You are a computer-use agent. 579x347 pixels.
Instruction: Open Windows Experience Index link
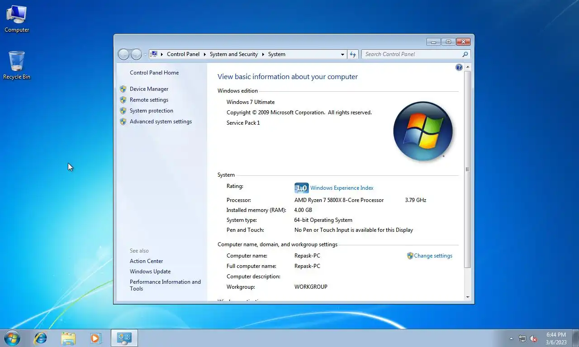[x=342, y=188]
